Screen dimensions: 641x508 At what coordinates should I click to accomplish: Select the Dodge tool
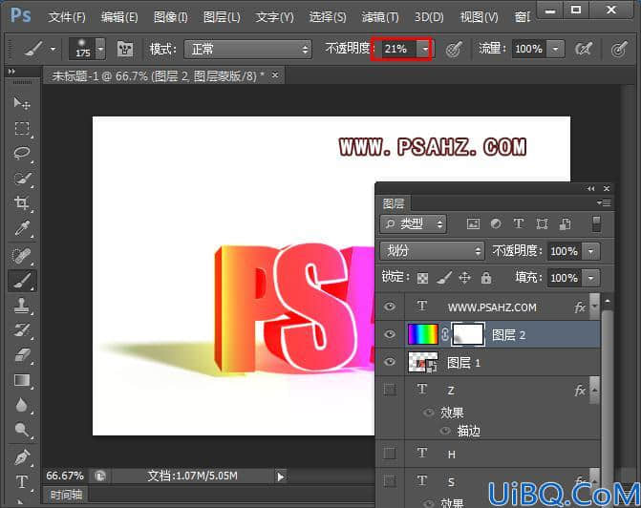click(22, 430)
